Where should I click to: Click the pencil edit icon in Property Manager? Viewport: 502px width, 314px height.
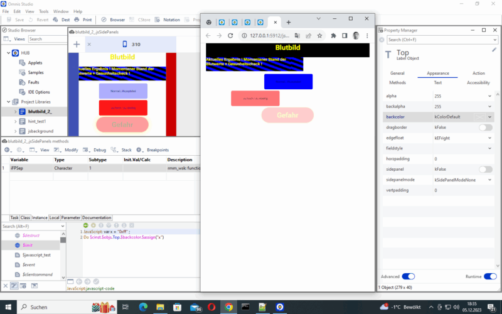pyautogui.click(x=494, y=50)
